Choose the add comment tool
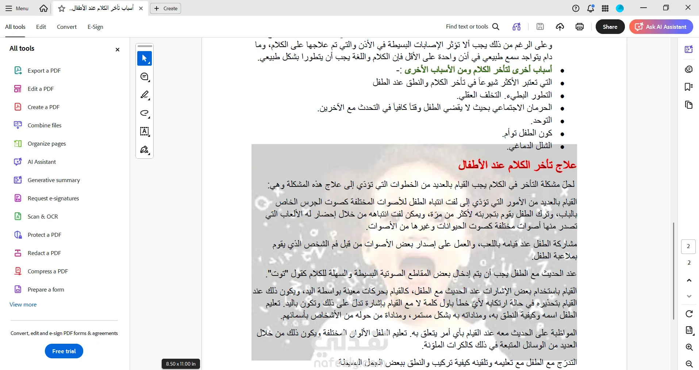 (x=145, y=77)
